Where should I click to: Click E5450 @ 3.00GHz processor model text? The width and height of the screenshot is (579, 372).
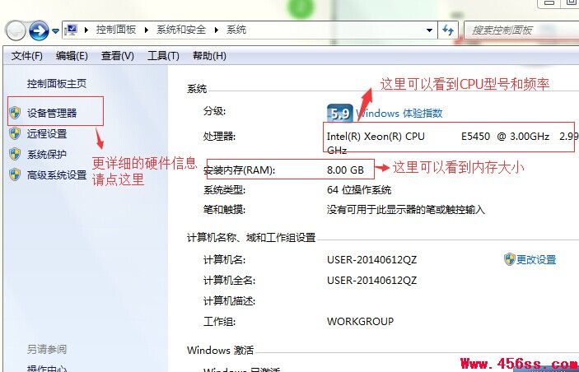pos(505,137)
